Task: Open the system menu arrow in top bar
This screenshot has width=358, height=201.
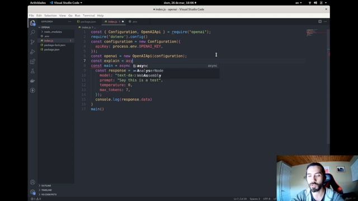Action: click(x=326, y=3)
